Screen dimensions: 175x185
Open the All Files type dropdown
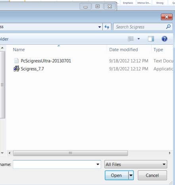tap(136, 164)
